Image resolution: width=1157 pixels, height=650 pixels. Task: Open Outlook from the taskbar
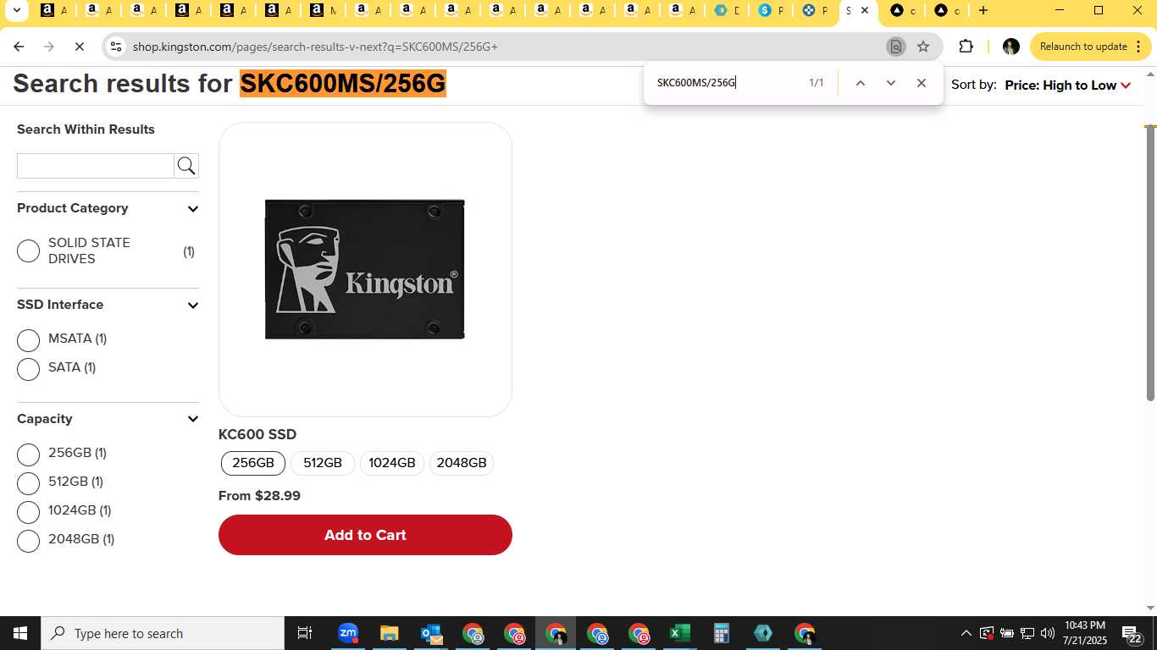(x=430, y=633)
